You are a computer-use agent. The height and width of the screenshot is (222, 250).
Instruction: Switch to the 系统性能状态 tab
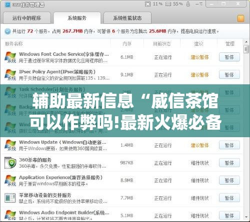click(x=127, y=18)
